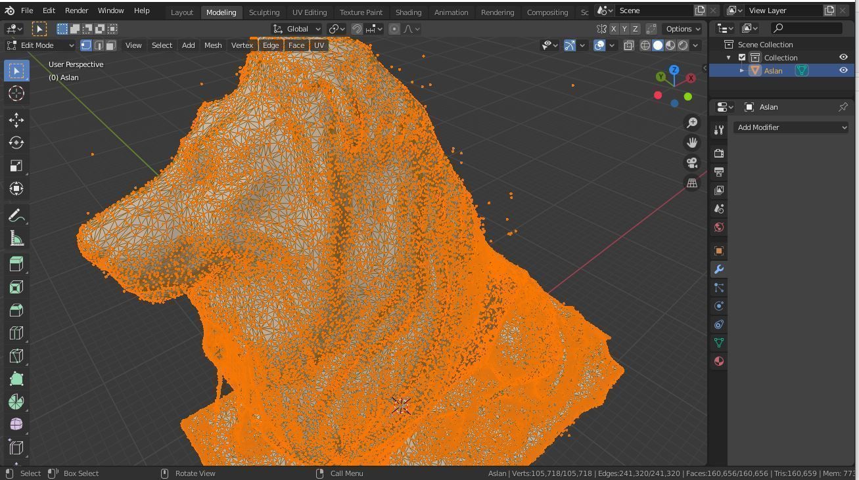Screen dimensions: 859x480
Task: Activate the Spin tool
Action: (x=16, y=402)
